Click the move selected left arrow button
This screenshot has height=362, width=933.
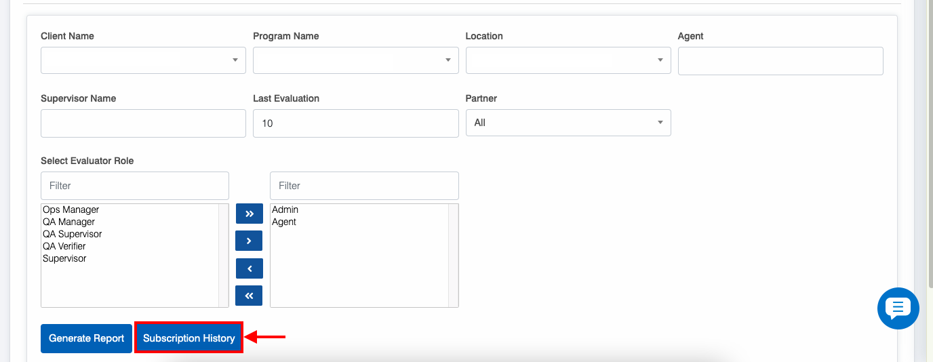pos(249,268)
